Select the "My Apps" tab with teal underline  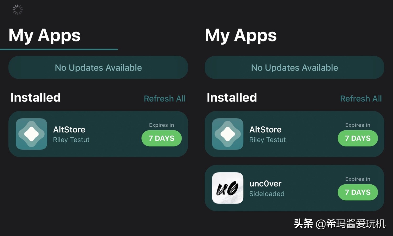click(45, 35)
